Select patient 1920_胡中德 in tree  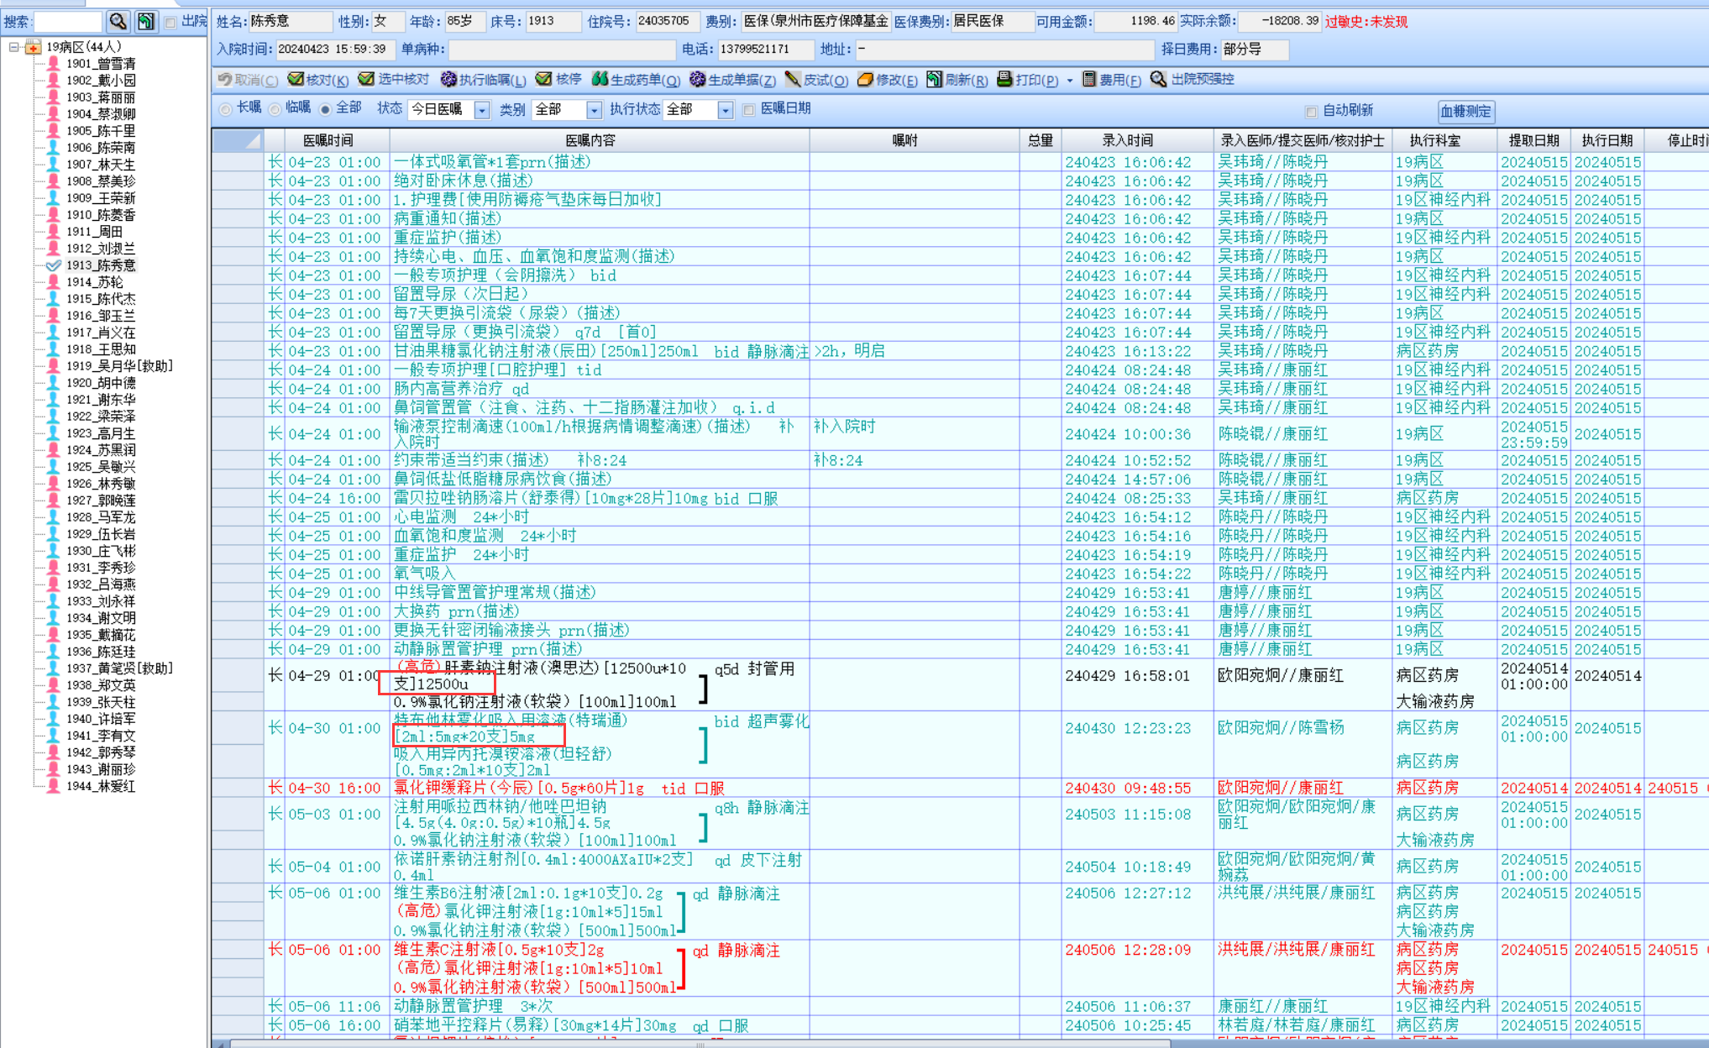point(100,383)
